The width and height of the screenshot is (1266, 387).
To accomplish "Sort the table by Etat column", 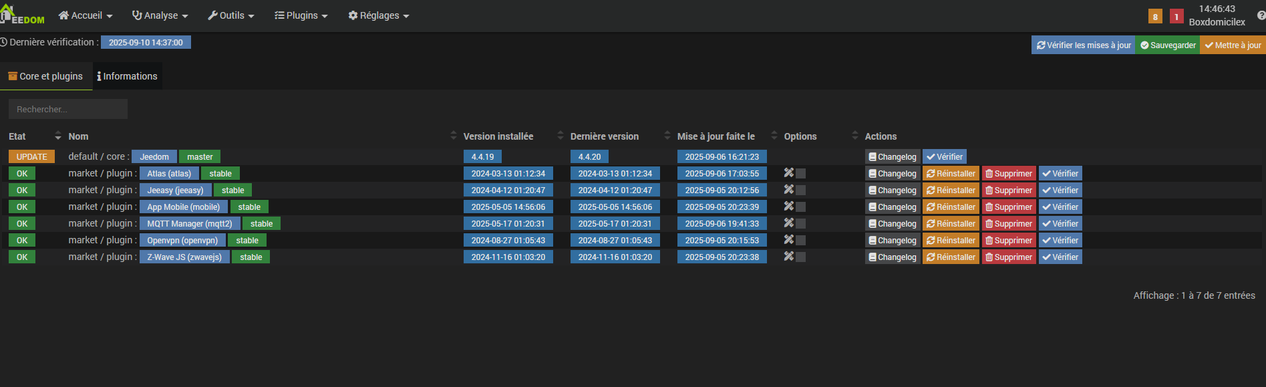I will click(35, 136).
